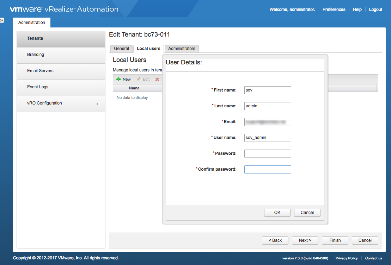Screen dimensions: 391x265
Task: Log out using the Logout link
Action: coord(375,10)
